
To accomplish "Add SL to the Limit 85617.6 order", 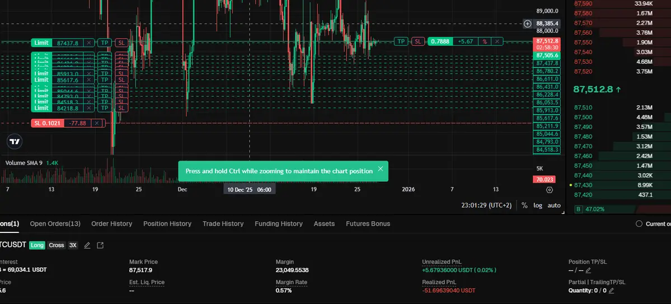I will click(x=121, y=79).
